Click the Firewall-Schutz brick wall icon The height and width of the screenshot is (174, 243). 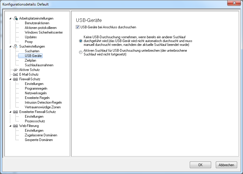tap(15, 79)
